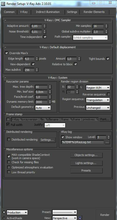Enable Optimized atmospheric evaluation
The image size is (117, 220).
[x=9, y=167]
